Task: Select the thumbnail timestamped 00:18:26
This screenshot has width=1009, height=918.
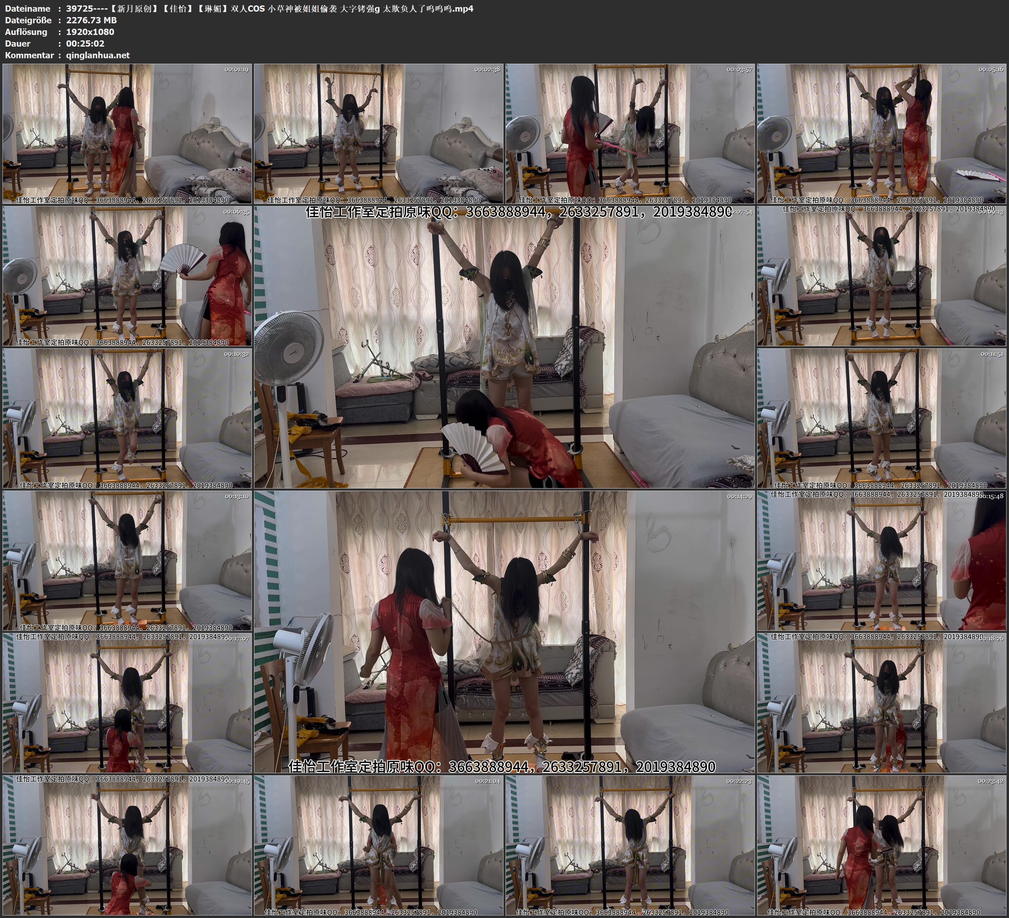Action: click(881, 702)
